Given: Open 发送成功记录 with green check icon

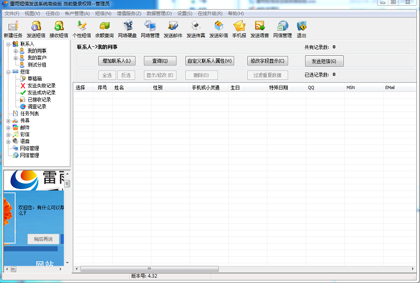Looking at the screenshot, I should [x=41, y=93].
